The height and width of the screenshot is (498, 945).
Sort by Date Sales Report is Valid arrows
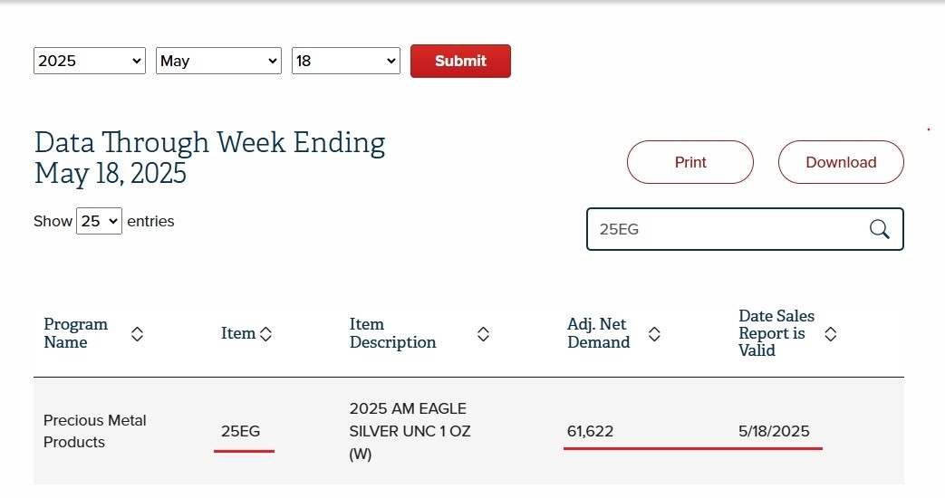coord(830,334)
